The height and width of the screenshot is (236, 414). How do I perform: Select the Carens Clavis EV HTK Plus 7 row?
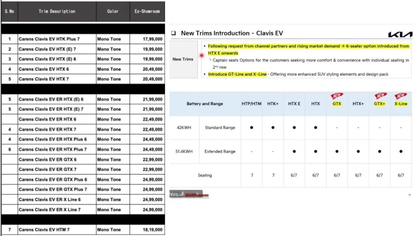click(x=49, y=39)
